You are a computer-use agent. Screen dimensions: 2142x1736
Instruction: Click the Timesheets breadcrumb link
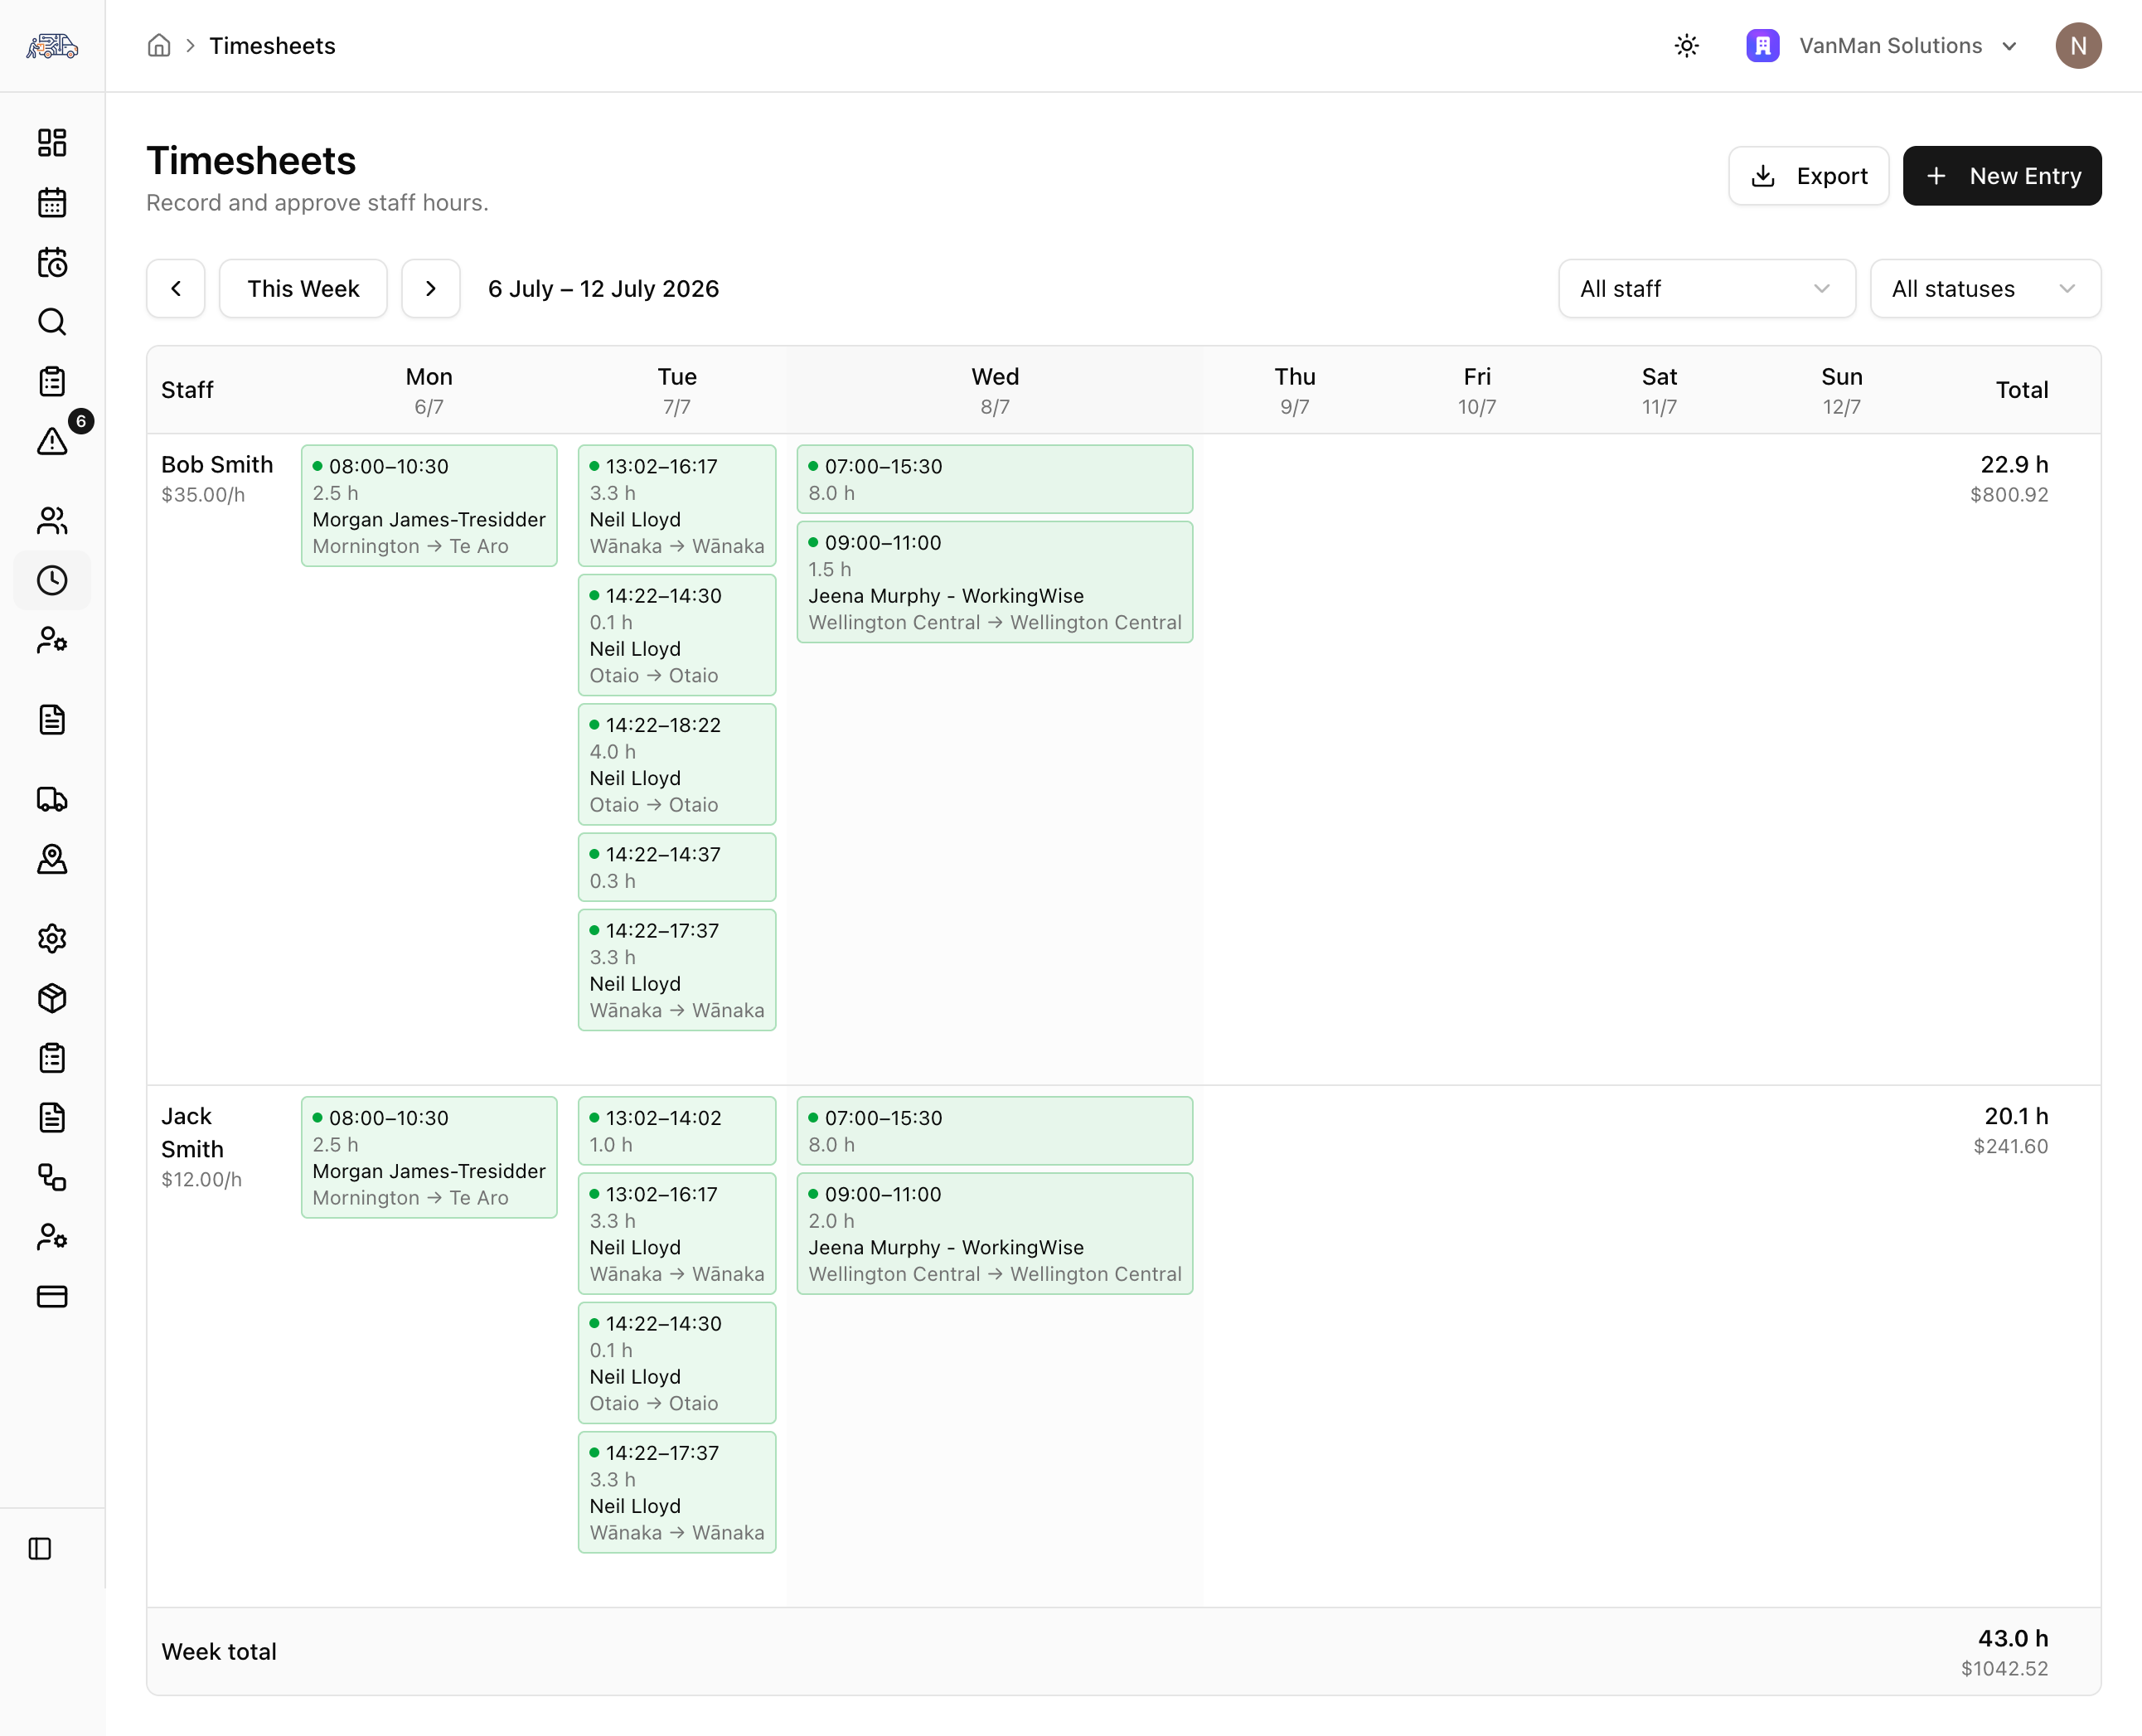coord(272,46)
